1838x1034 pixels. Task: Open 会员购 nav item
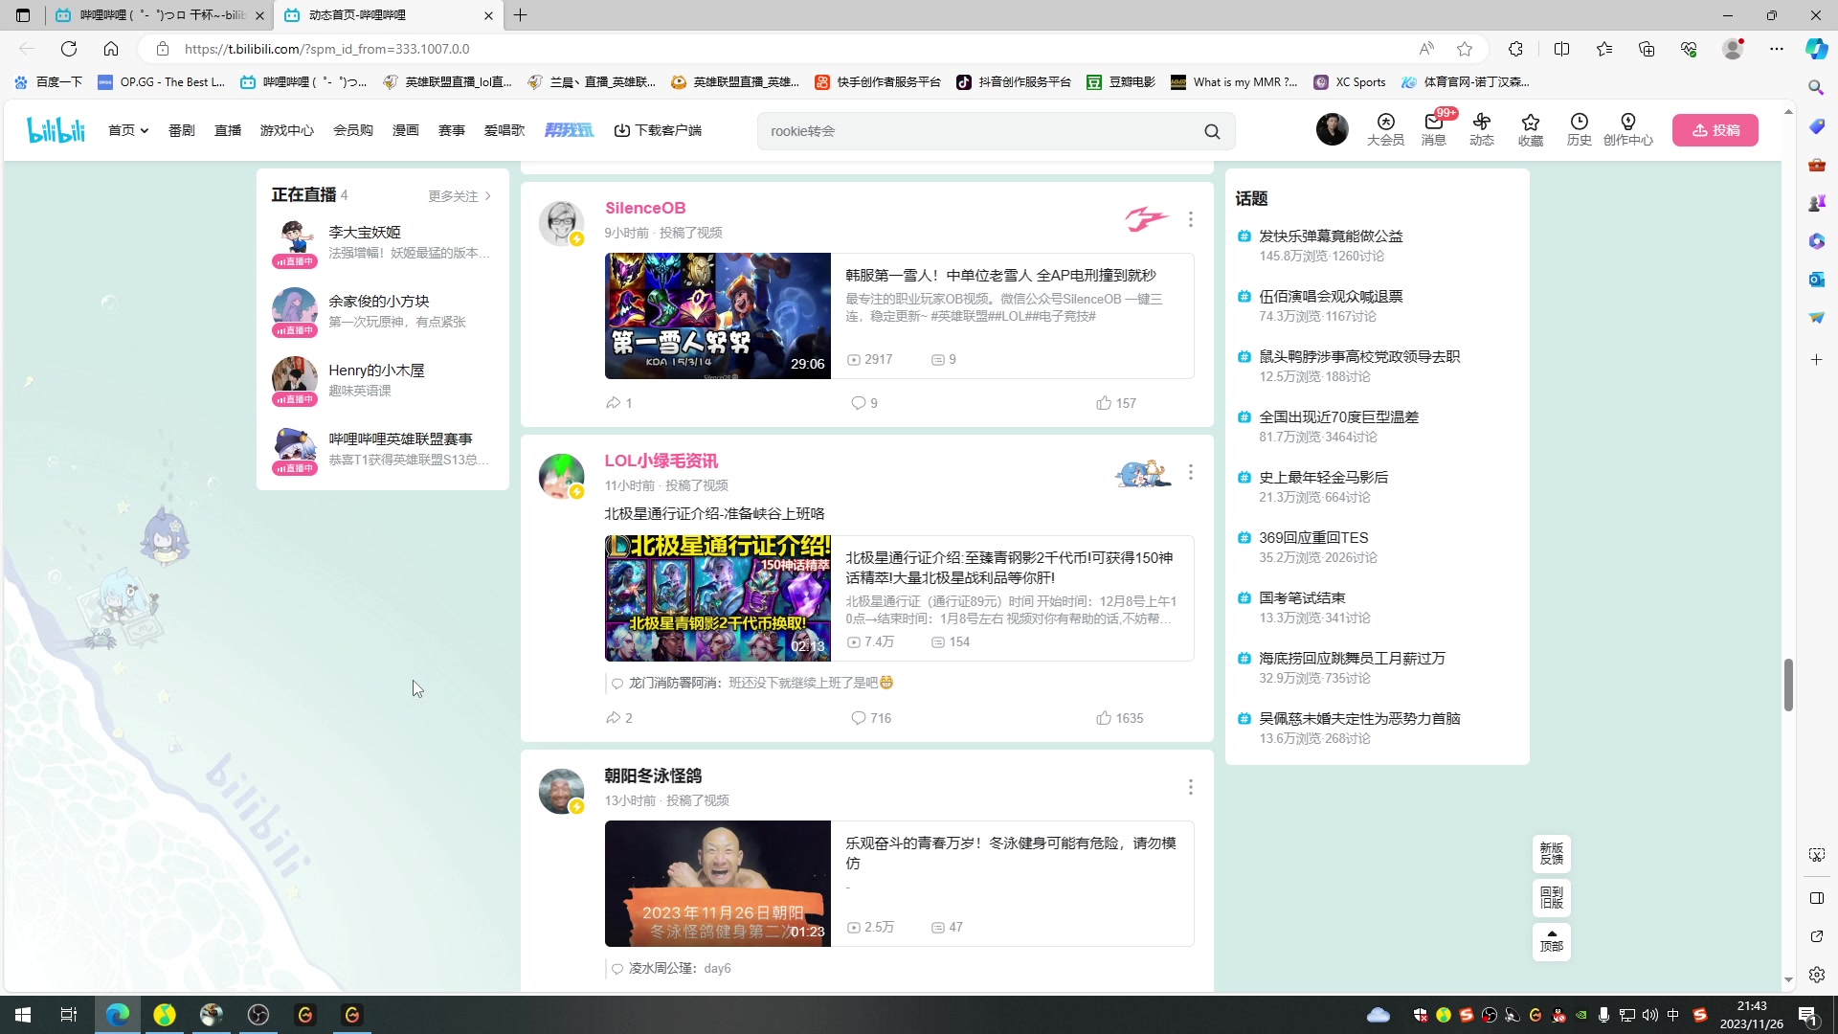tap(353, 130)
